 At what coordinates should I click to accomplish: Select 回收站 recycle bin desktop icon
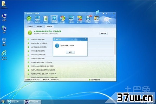click(4, 42)
